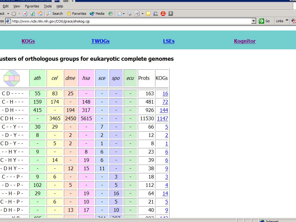Viewport: 296px width, 222px height.
Task: Expand the Edit with Word dropdown arrow
Action: click(x=142, y=14)
